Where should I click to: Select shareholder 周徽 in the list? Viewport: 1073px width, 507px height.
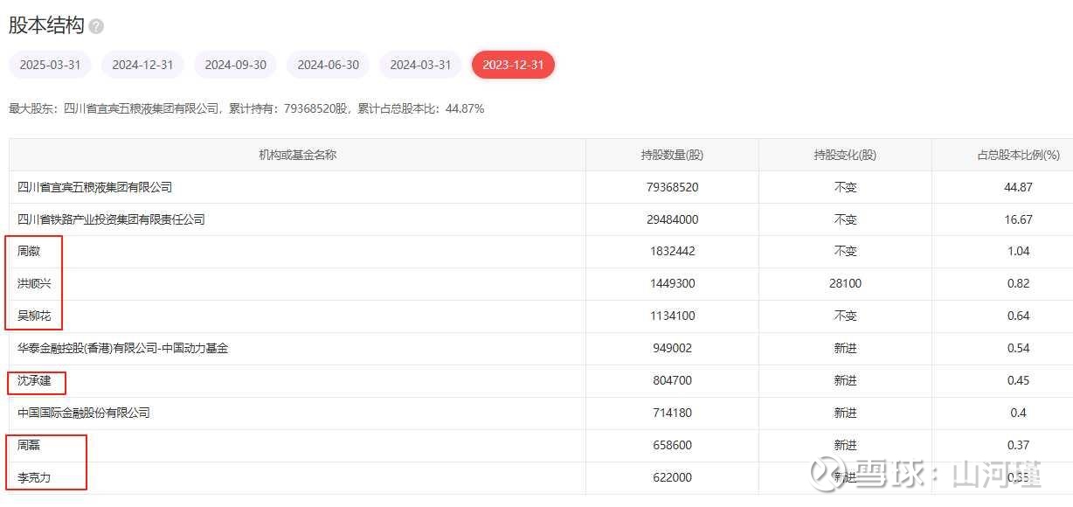pyautogui.click(x=29, y=251)
